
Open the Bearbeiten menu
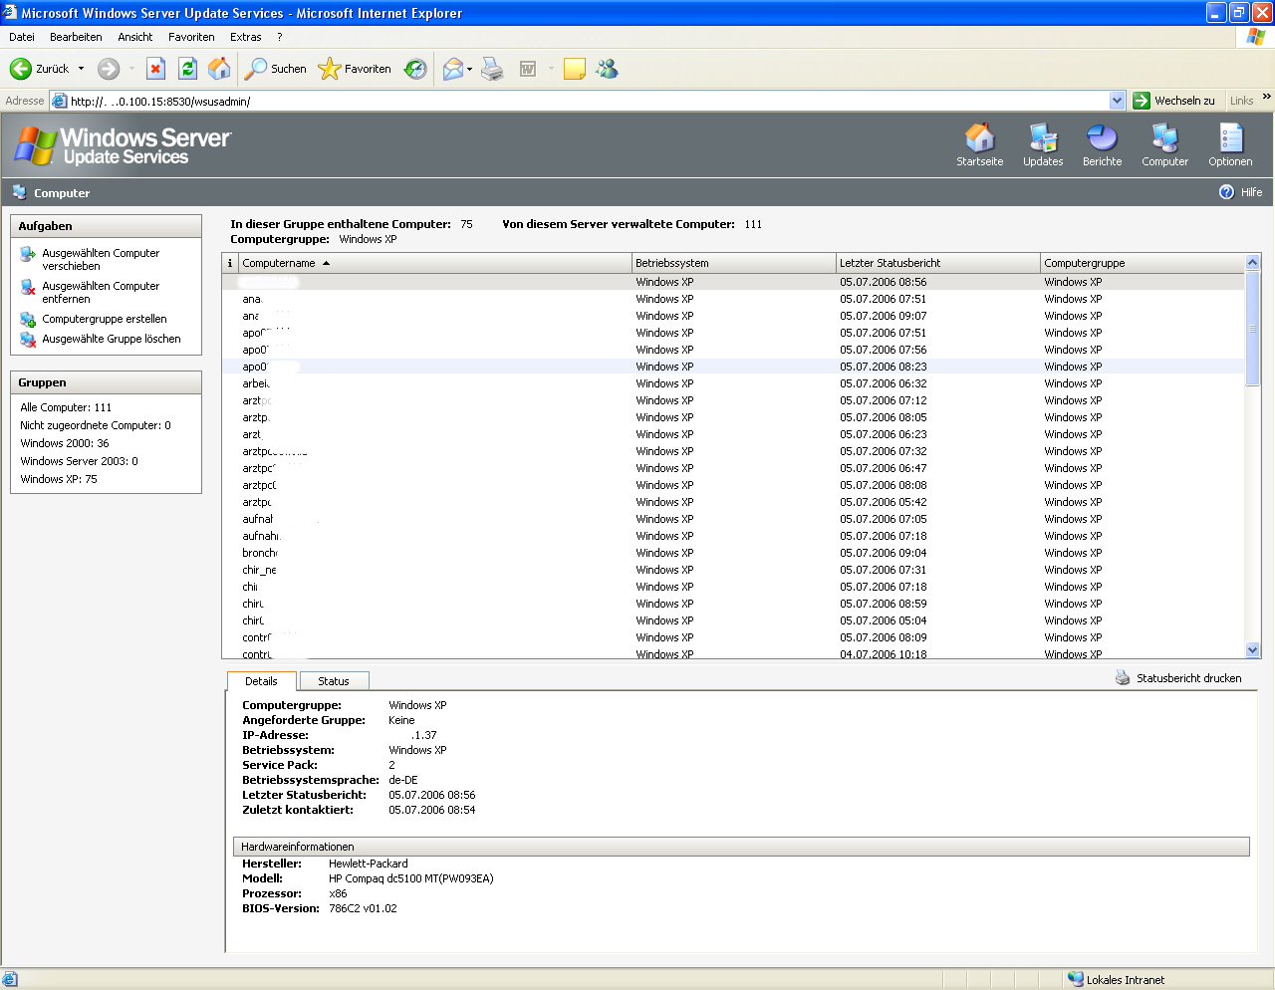(x=76, y=37)
